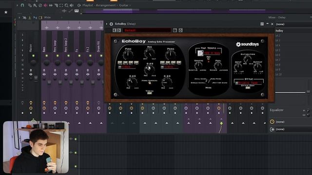The width and height of the screenshot is (312, 175).
Task: Click the soundtoys logo in EchoBoy
Action: (x=247, y=44)
